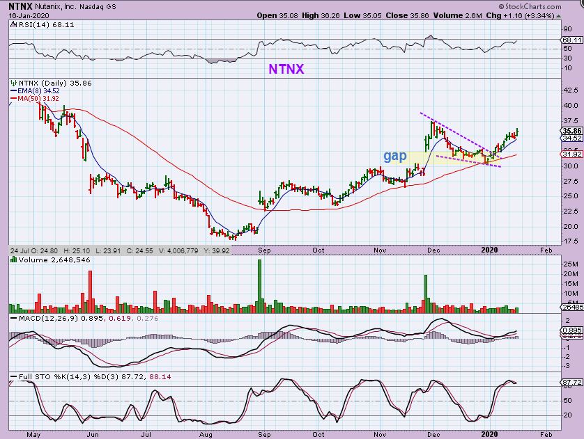Click the blue 'gap' annotation label
The width and height of the screenshot is (584, 439).
point(394,156)
